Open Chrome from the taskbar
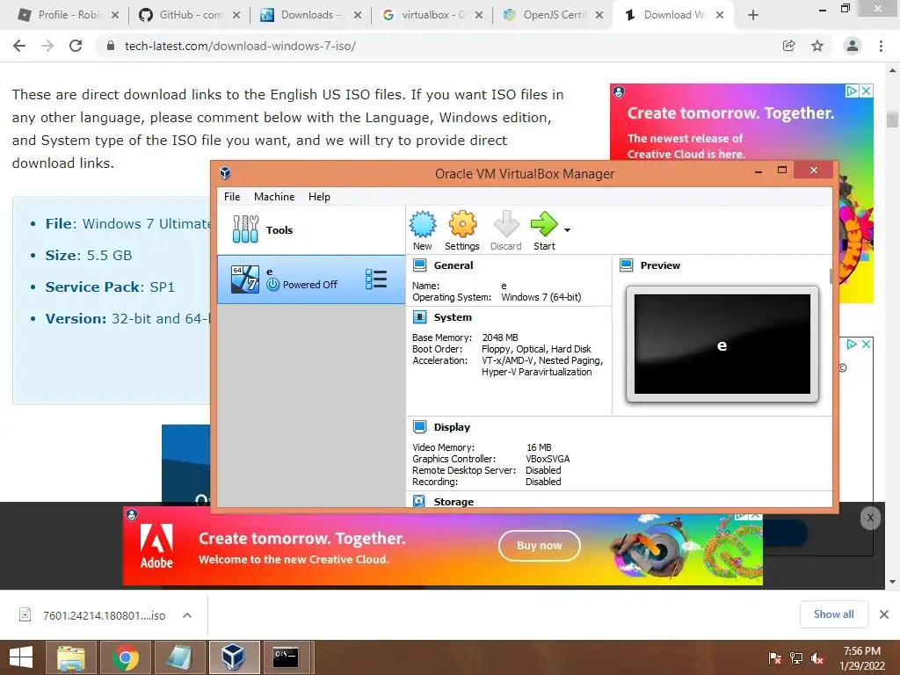 coord(126,657)
